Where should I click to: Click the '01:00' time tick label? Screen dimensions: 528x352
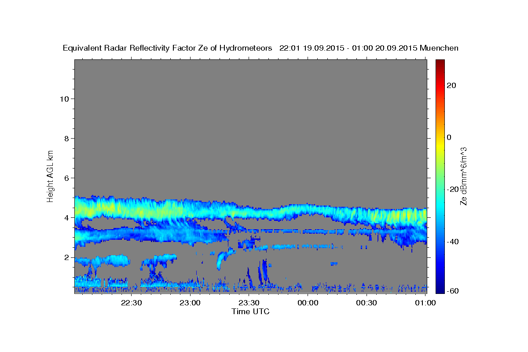point(425,303)
